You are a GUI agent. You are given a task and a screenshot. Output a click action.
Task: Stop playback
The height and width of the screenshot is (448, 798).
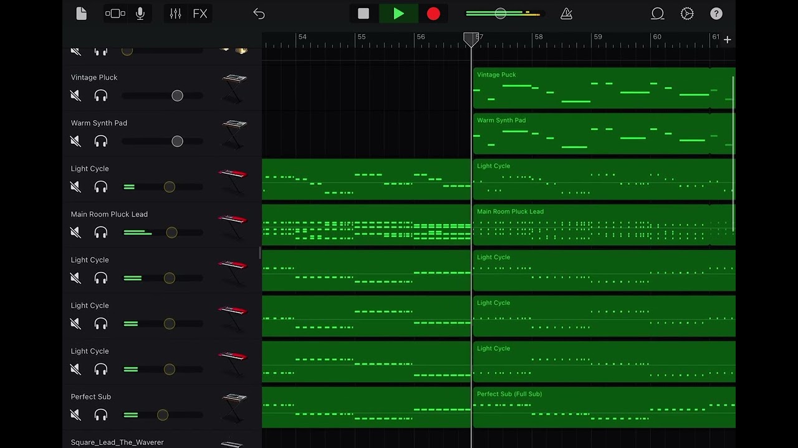pyautogui.click(x=363, y=14)
